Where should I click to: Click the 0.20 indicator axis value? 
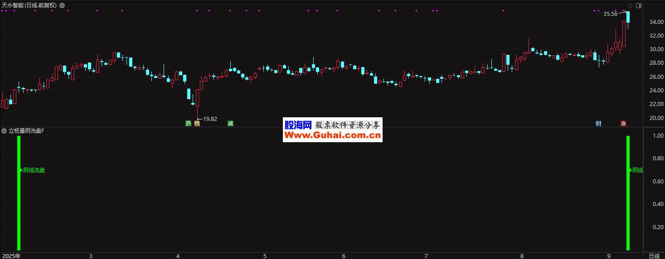[658, 227]
